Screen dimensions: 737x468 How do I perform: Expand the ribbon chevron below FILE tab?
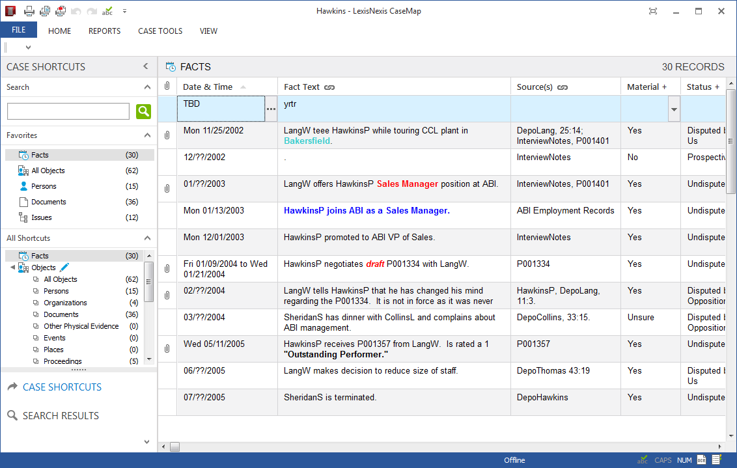pos(28,48)
